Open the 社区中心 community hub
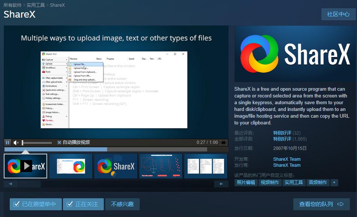The width and height of the screenshot is (357, 217). coord(338,14)
